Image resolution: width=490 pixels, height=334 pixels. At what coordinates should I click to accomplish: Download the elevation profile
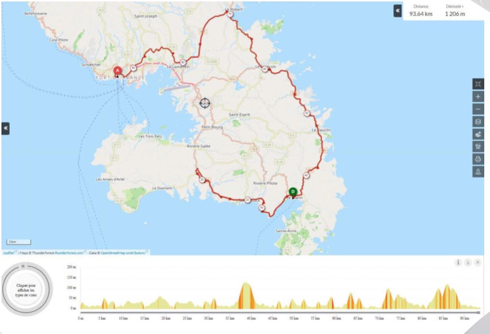tap(468, 262)
